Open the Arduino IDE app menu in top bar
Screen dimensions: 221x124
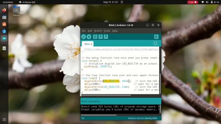[27, 2]
